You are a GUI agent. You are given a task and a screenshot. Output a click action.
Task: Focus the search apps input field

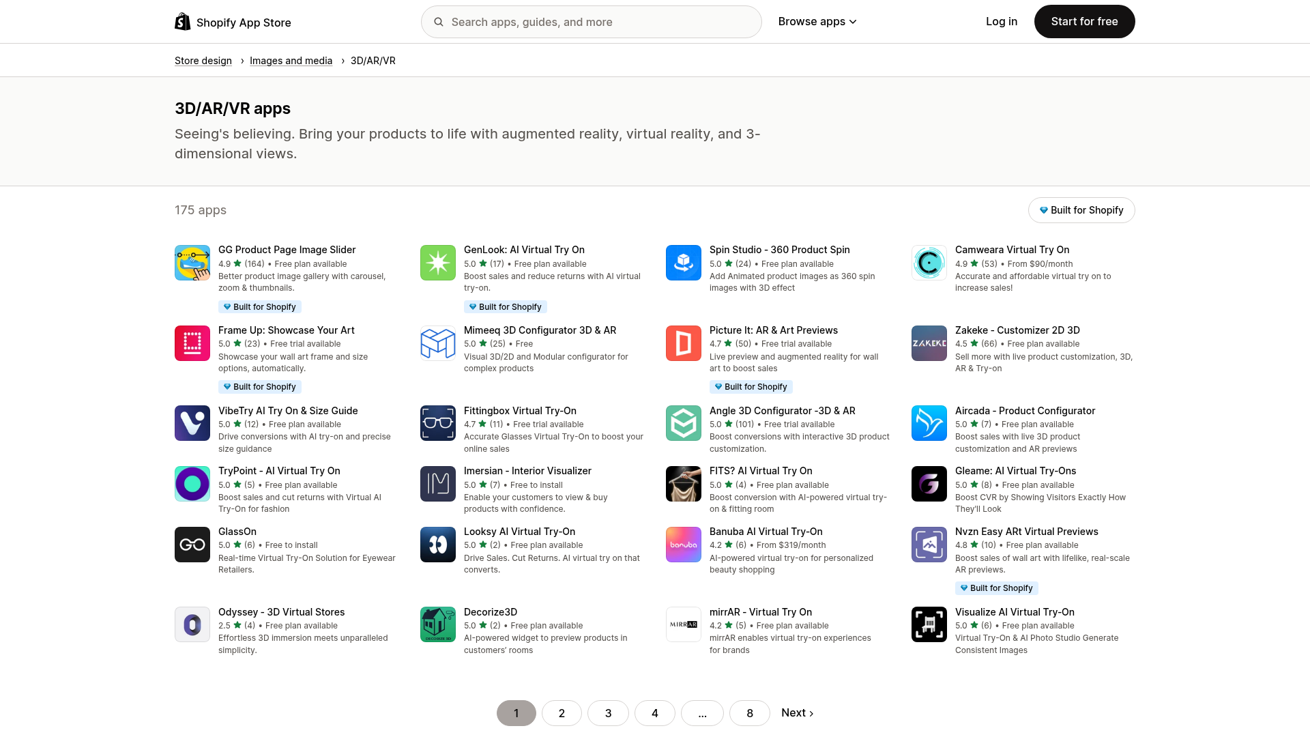[x=591, y=22]
